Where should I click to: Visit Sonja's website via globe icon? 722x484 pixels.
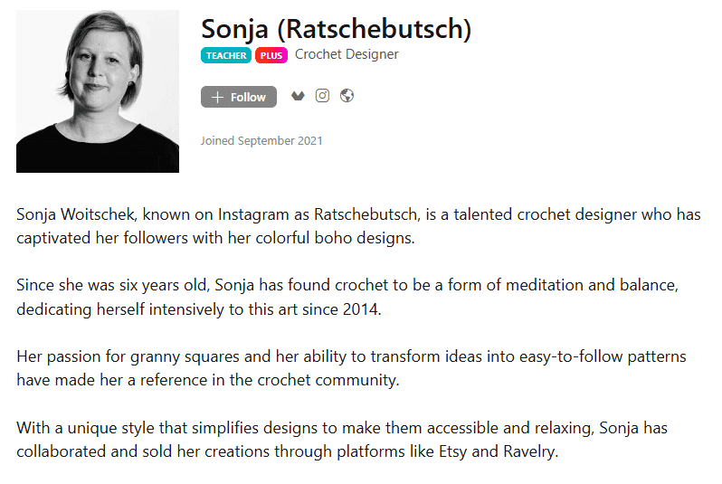(347, 96)
